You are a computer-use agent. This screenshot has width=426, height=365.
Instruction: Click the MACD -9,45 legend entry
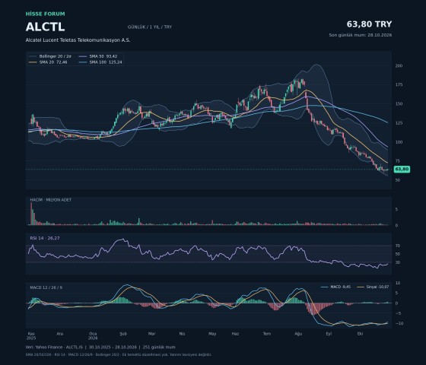[335, 287]
